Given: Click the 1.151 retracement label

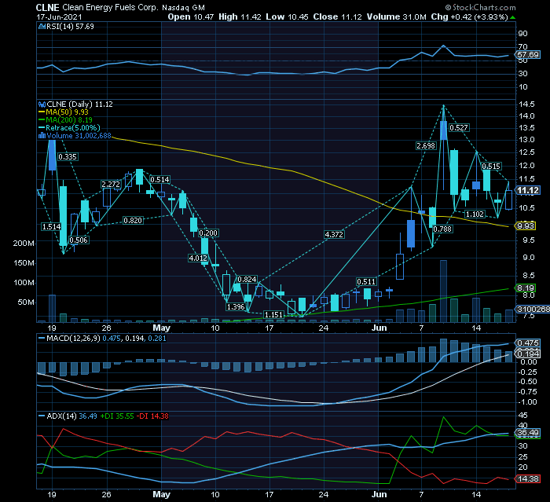Looking at the screenshot, I should coord(273,315).
